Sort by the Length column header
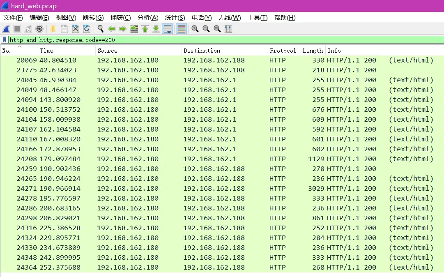The image size is (444, 277). tap(313, 51)
